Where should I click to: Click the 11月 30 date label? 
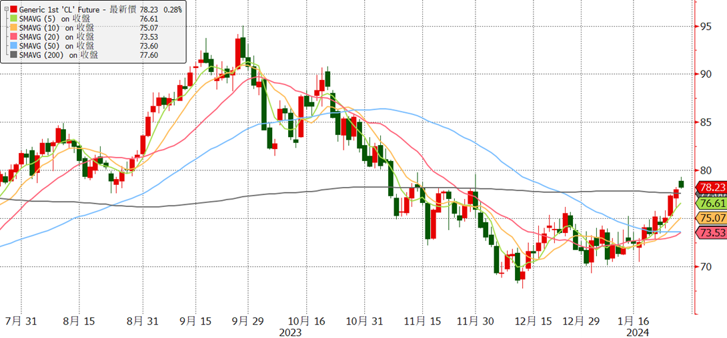[x=476, y=321]
